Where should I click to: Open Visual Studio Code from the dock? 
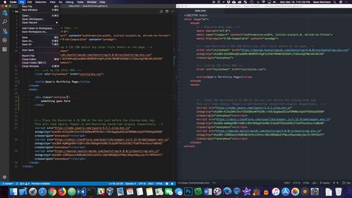(81, 192)
